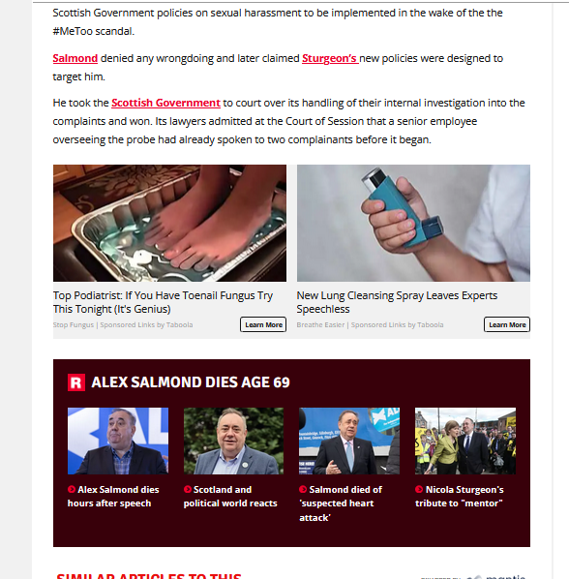Viewport: 569px width, 579px height.
Task: Open 'Scotland and political world reacts' story
Action: (x=230, y=497)
